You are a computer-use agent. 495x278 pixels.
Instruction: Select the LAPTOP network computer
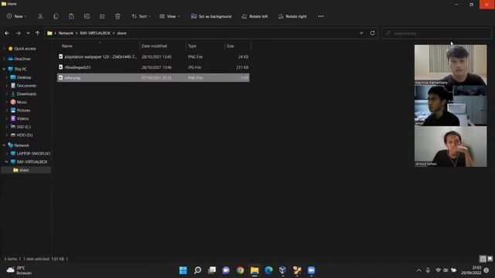(33, 154)
